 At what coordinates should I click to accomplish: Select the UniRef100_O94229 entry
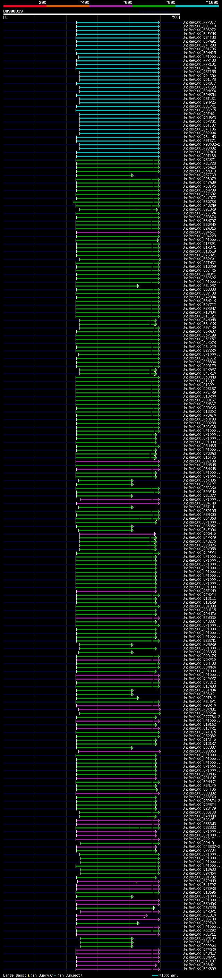(199, 236)
